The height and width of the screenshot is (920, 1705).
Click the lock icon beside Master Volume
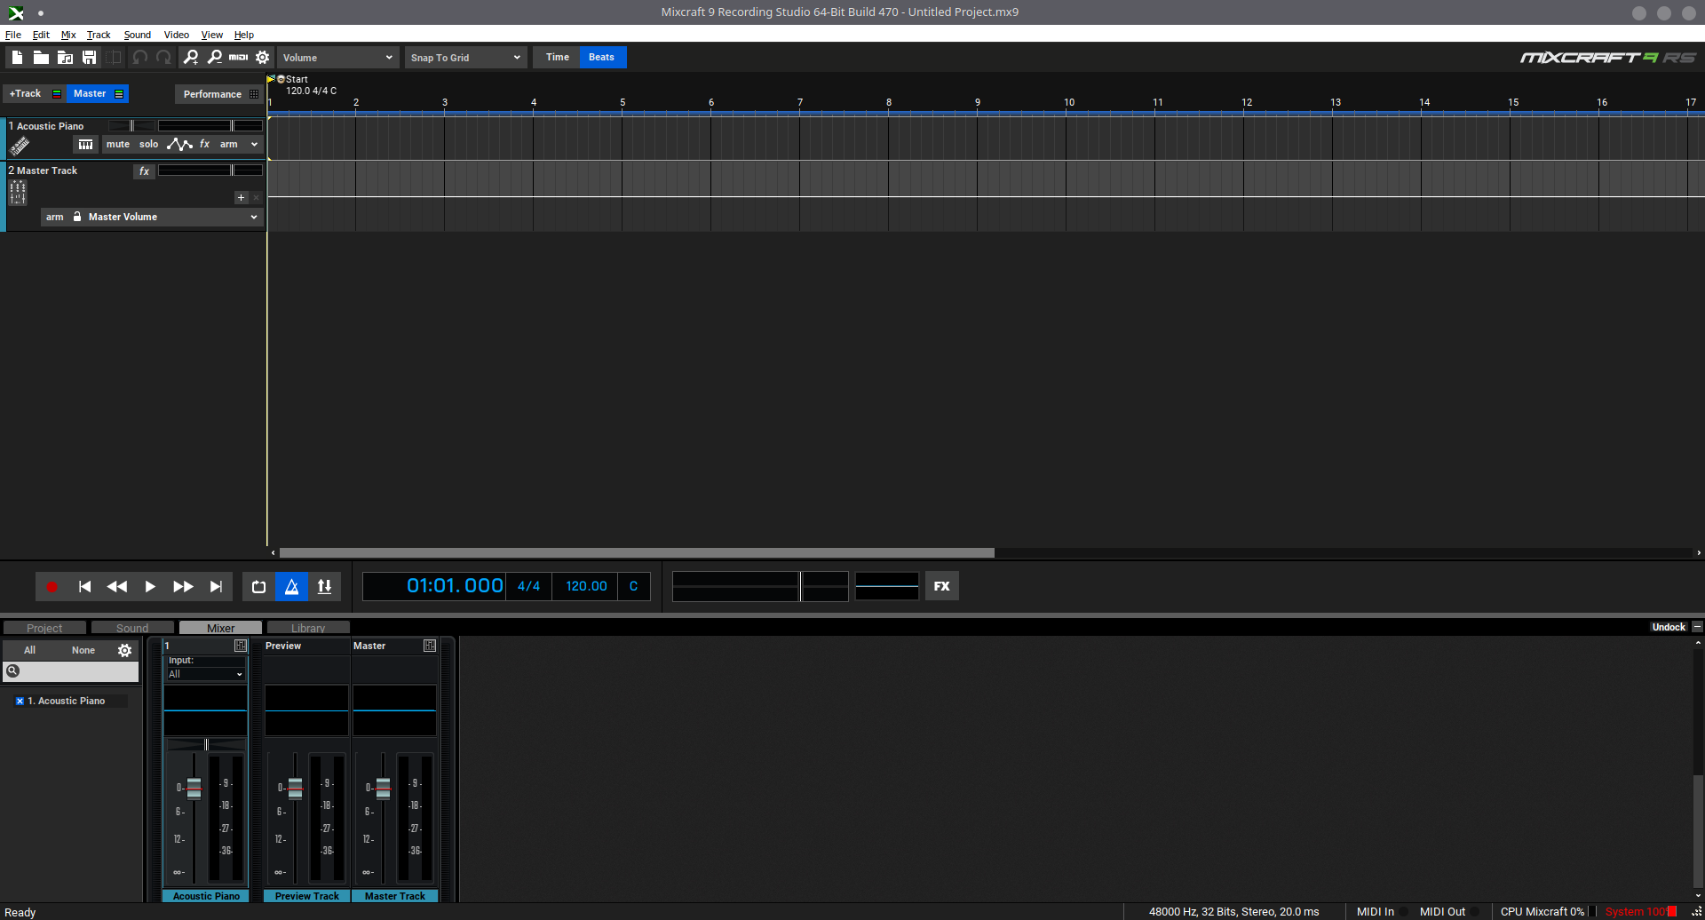[77, 217]
